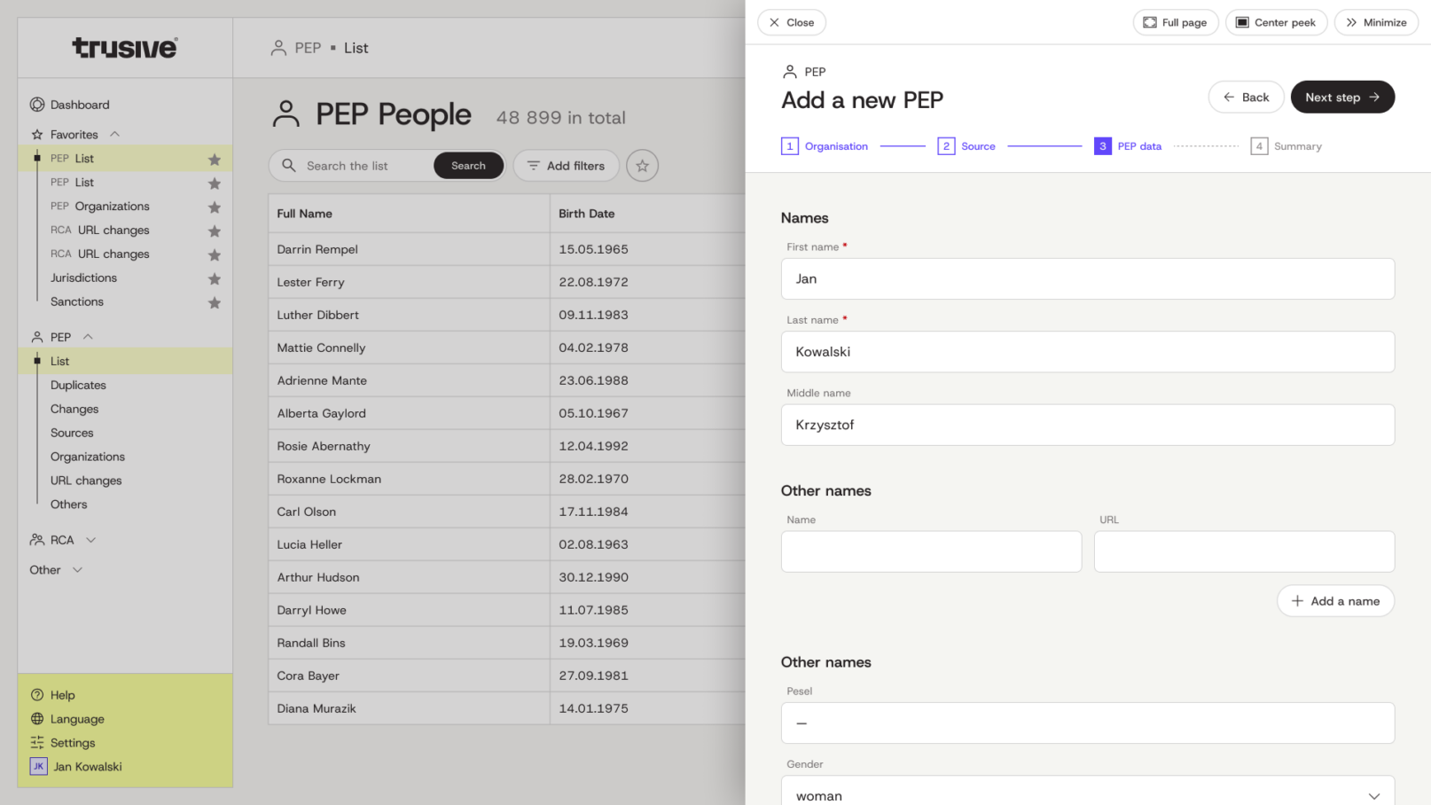Open Language options
1431x805 pixels.
76,719
